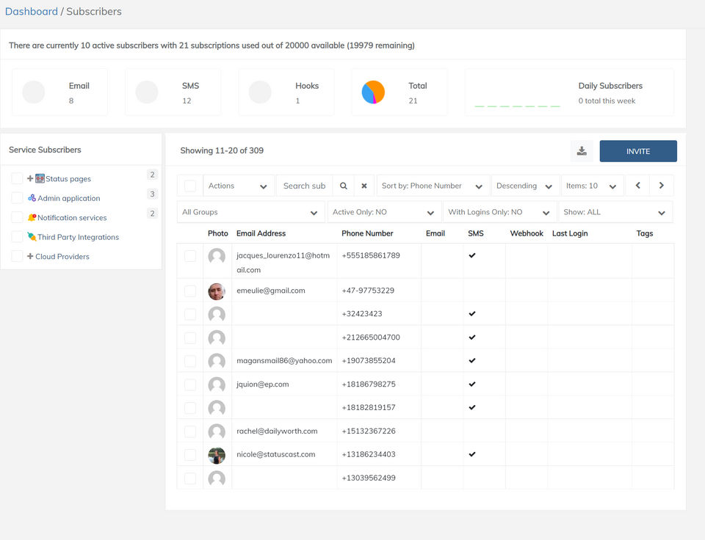The height and width of the screenshot is (540, 705).
Task: Click placeholder avatar of rachel@dailyworth.com
Action: click(x=217, y=431)
